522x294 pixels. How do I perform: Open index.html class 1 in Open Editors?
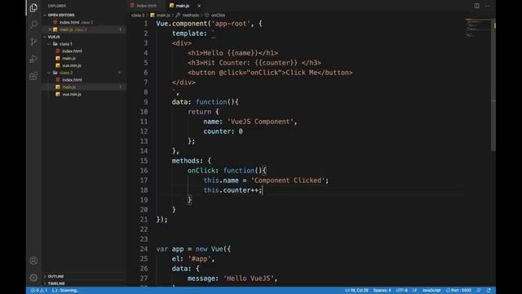[76, 22]
